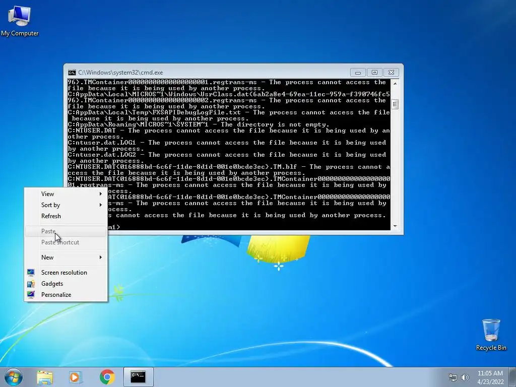Click the cmd scrollbar down arrow
The width and height of the screenshot is (516, 387).
[x=395, y=226]
